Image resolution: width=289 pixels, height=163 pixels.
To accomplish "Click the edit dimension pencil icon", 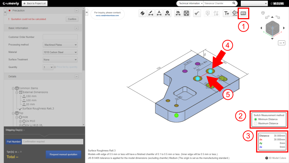I will click(x=151, y=13).
